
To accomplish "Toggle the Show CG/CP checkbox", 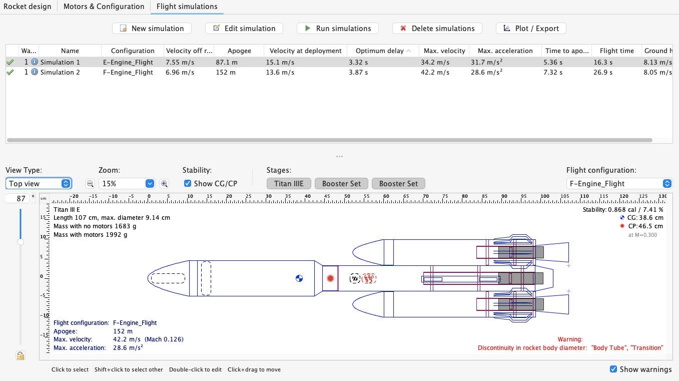I will click(x=188, y=184).
